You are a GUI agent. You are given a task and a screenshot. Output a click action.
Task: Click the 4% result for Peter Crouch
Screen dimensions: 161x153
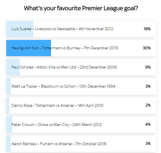pos(148,124)
